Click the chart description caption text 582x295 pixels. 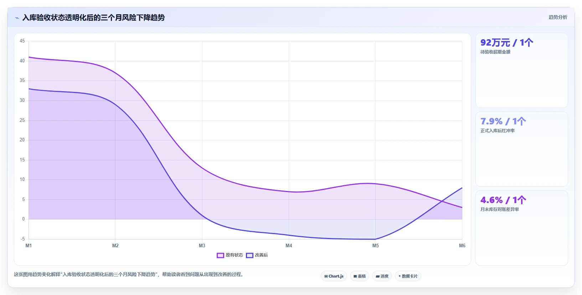pos(129,274)
